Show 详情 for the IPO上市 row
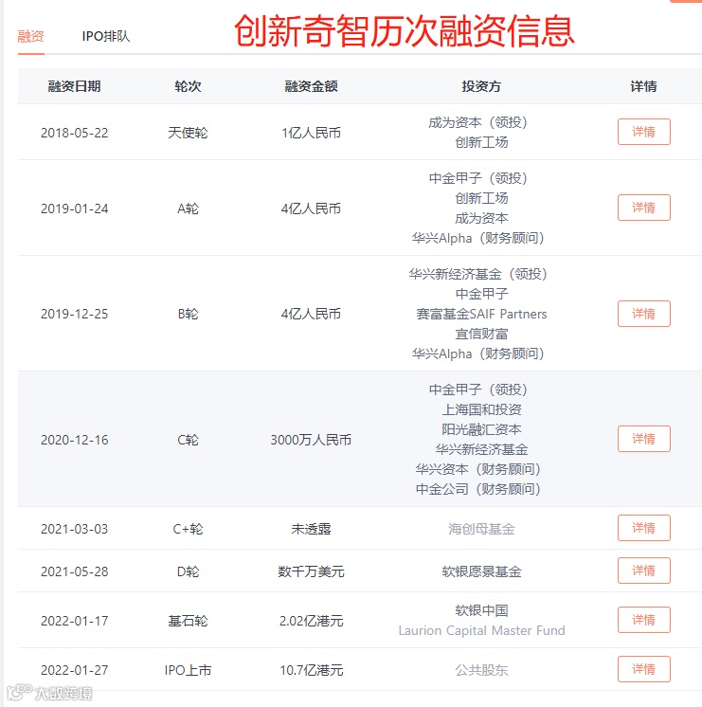The height and width of the screenshot is (707, 702). pos(644,669)
